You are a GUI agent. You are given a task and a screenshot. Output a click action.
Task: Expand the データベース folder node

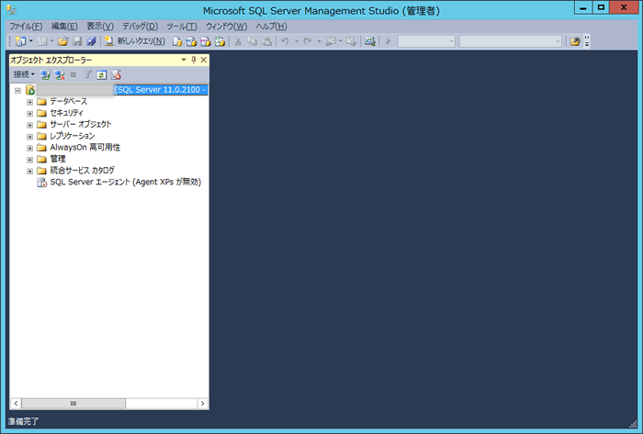pyautogui.click(x=29, y=102)
